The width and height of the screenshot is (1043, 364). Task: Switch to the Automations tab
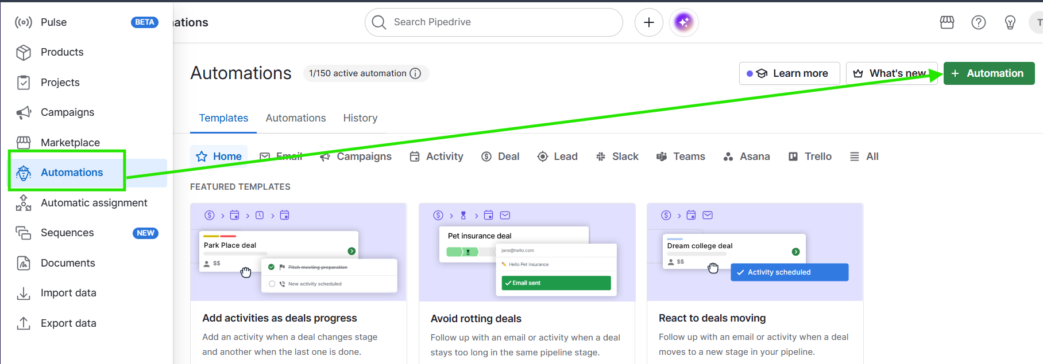[x=295, y=118]
